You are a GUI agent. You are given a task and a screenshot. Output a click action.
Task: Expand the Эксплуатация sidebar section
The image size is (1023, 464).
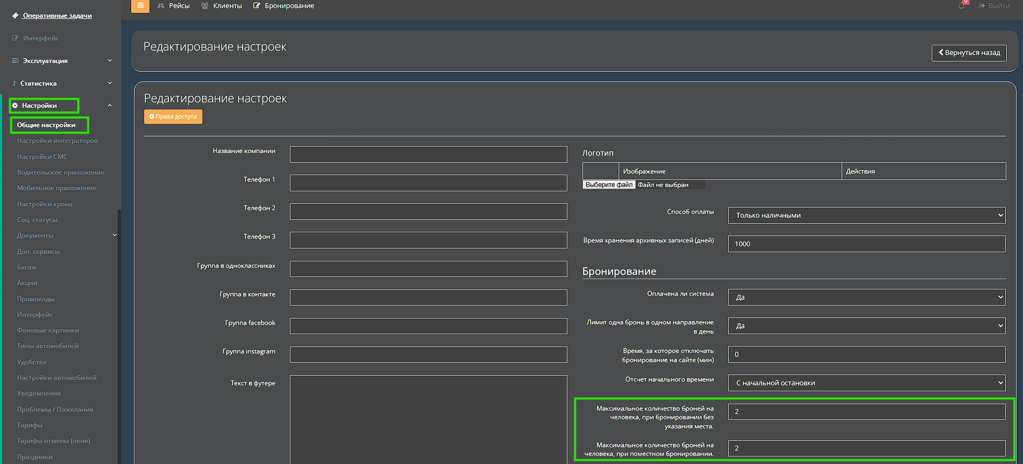pyautogui.click(x=110, y=61)
